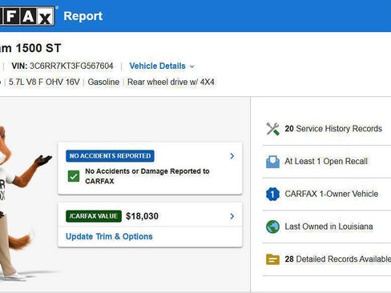Click the CARFAX VALUE green badge
This screenshot has height=293, width=391.
coord(94,216)
